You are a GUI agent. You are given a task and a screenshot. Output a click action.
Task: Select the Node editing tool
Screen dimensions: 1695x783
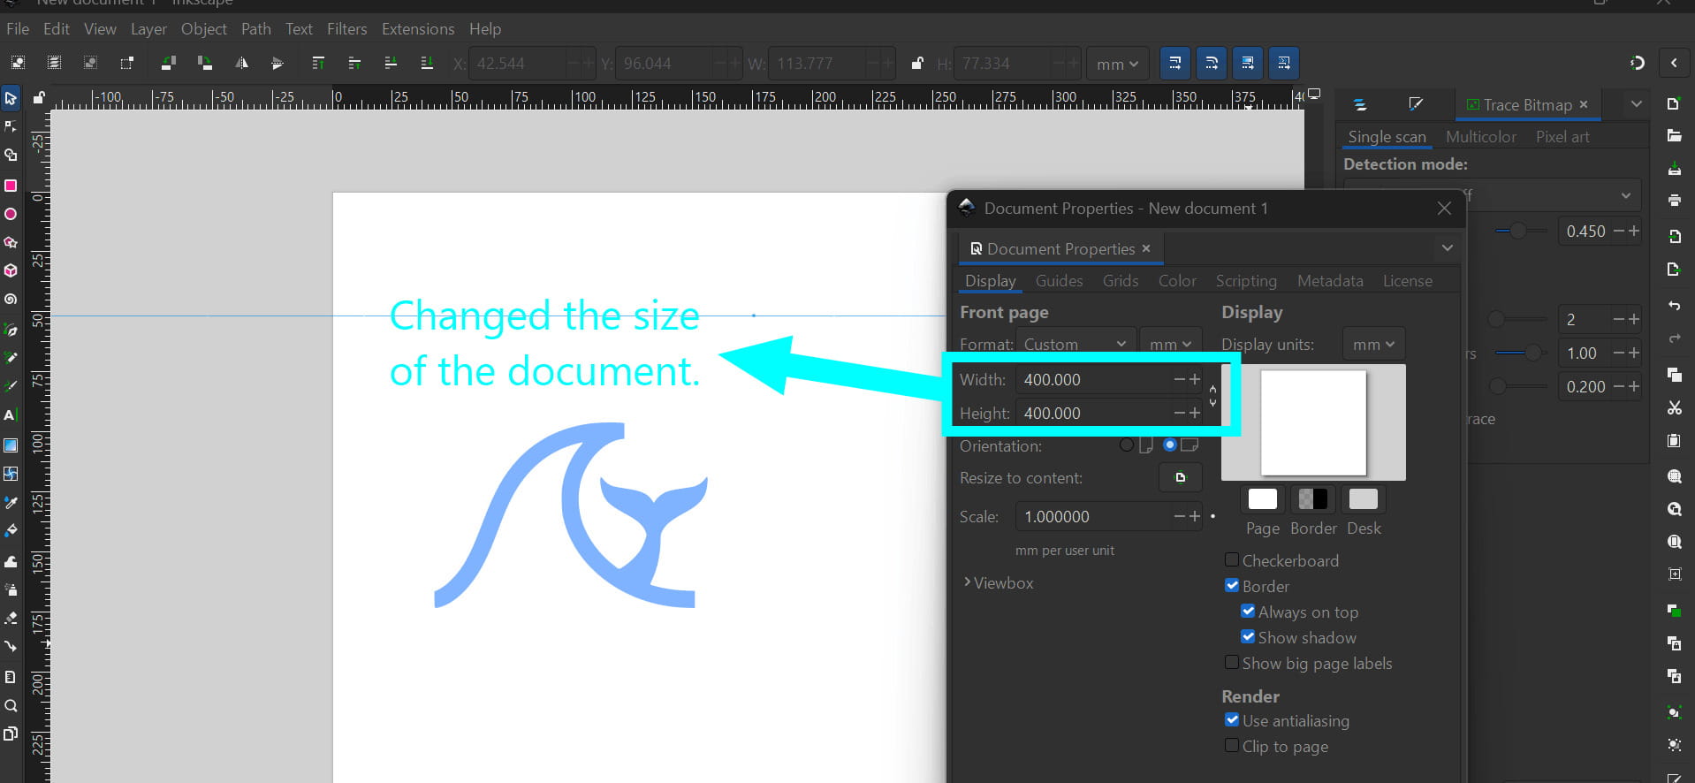11,126
